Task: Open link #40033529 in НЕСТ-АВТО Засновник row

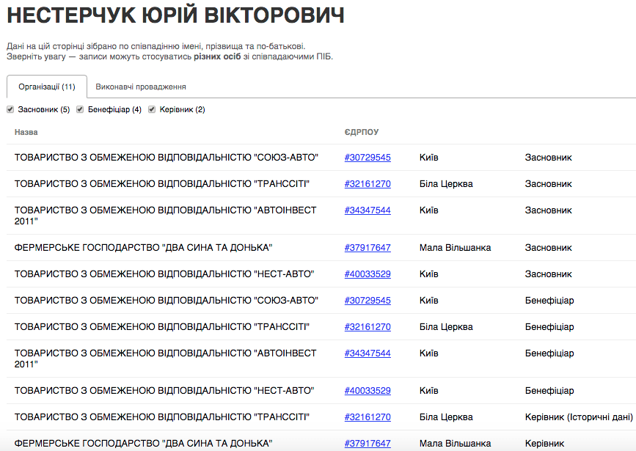Action: (368, 274)
